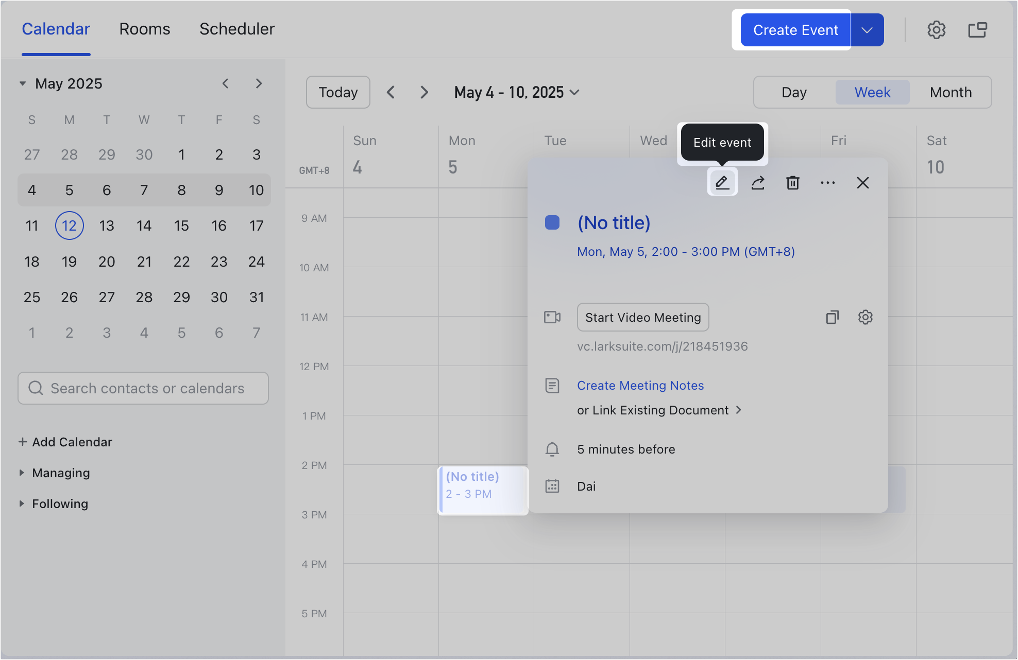Delete the event with the trash icon
Screen dimensions: 1018x660
[x=793, y=183]
